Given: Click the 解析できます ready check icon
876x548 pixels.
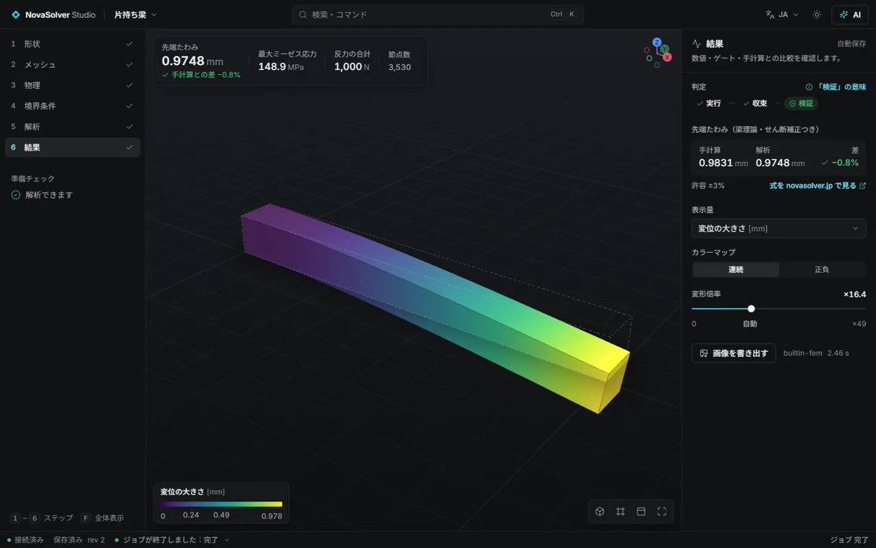Looking at the screenshot, I should (x=16, y=195).
